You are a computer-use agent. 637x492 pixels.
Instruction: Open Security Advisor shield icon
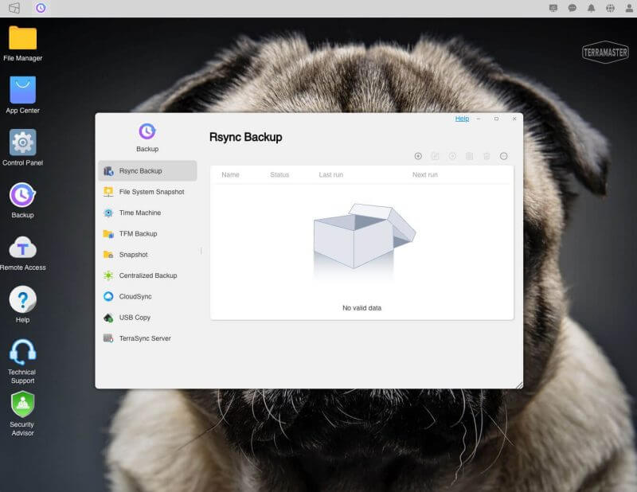click(x=23, y=404)
